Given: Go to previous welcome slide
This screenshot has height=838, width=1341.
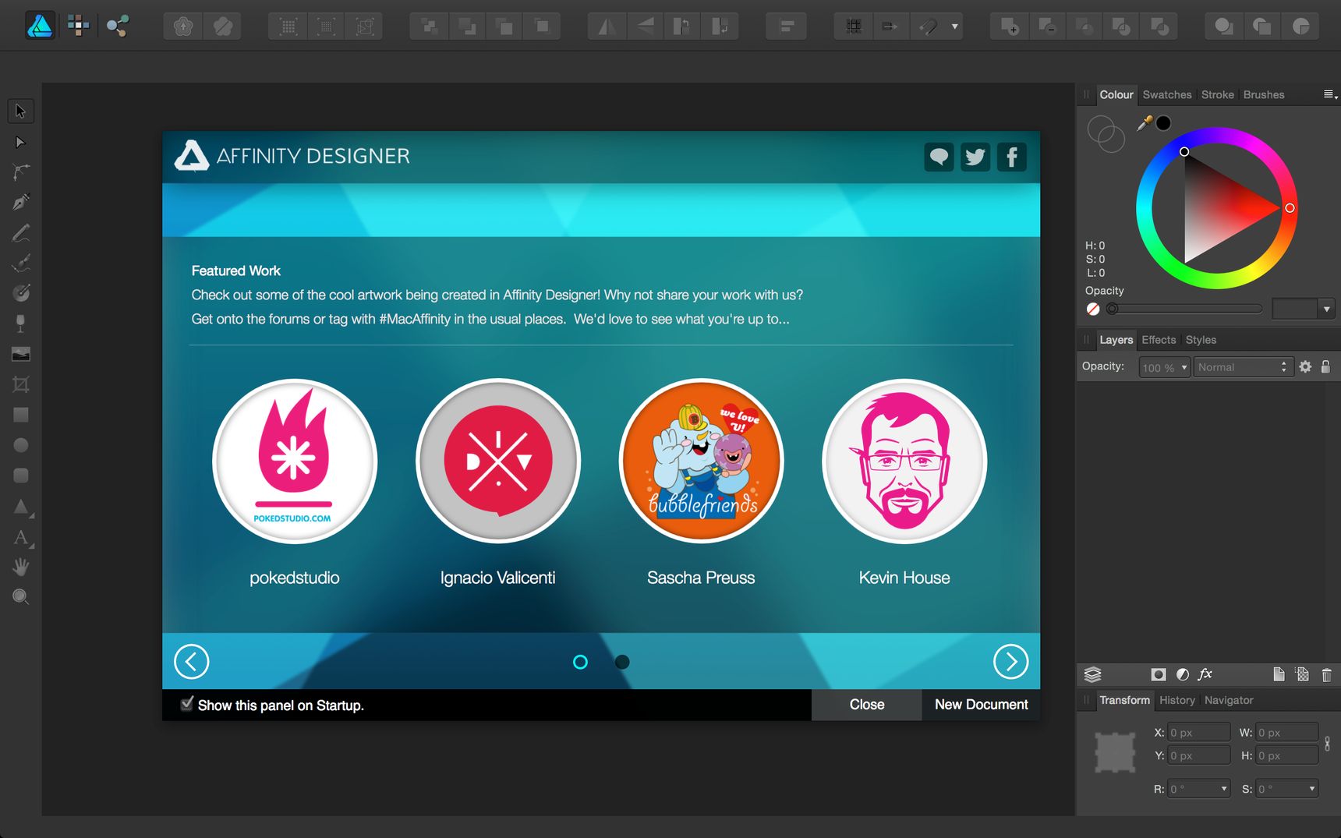Looking at the screenshot, I should tap(192, 662).
